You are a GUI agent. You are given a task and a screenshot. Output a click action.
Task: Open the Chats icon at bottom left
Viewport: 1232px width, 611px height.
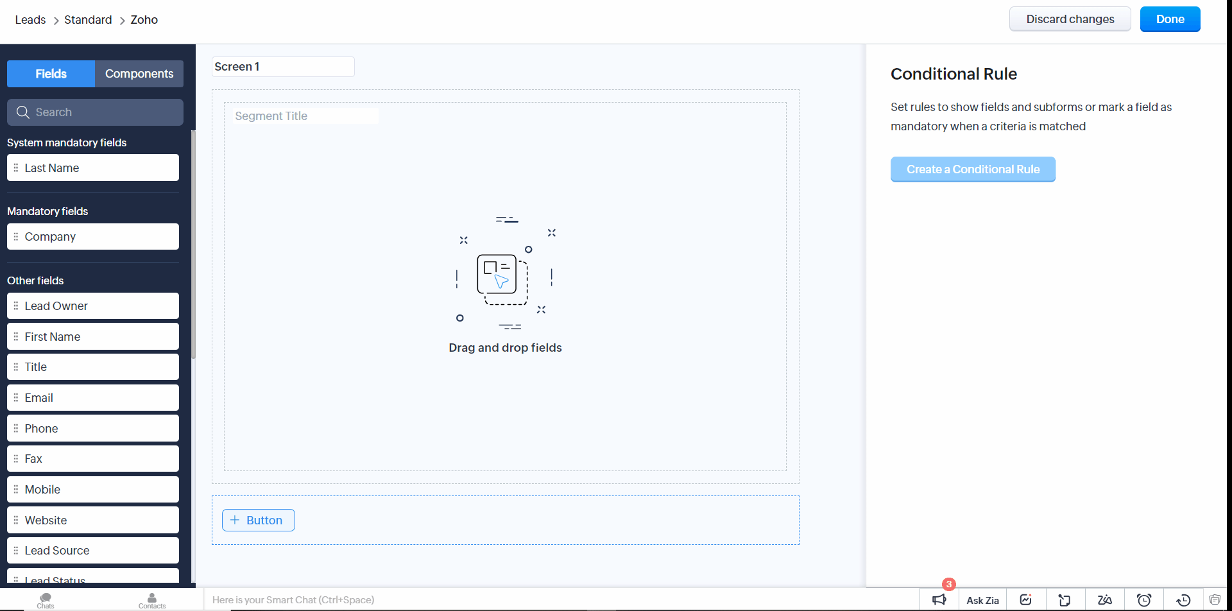[x=46, y=600]
